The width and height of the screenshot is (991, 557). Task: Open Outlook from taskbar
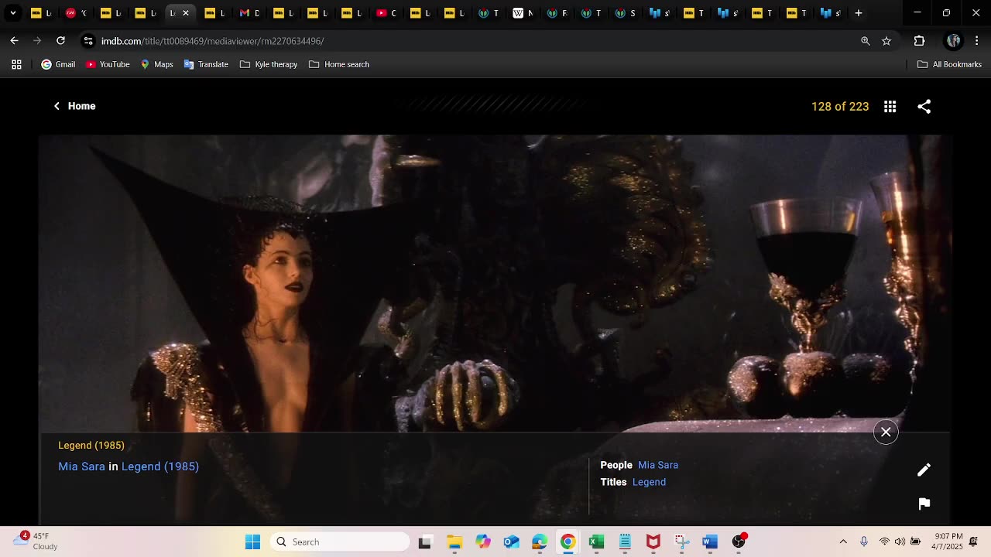tap(511, 542)
